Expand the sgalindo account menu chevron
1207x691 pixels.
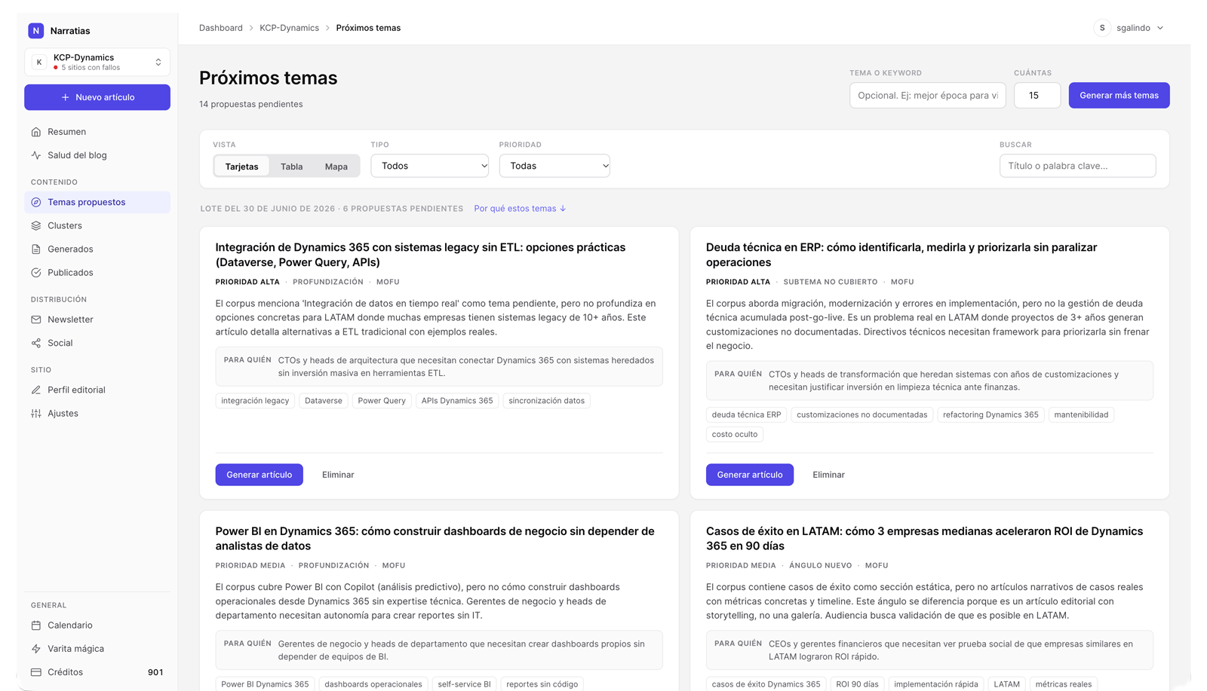tap(1160, 28)
